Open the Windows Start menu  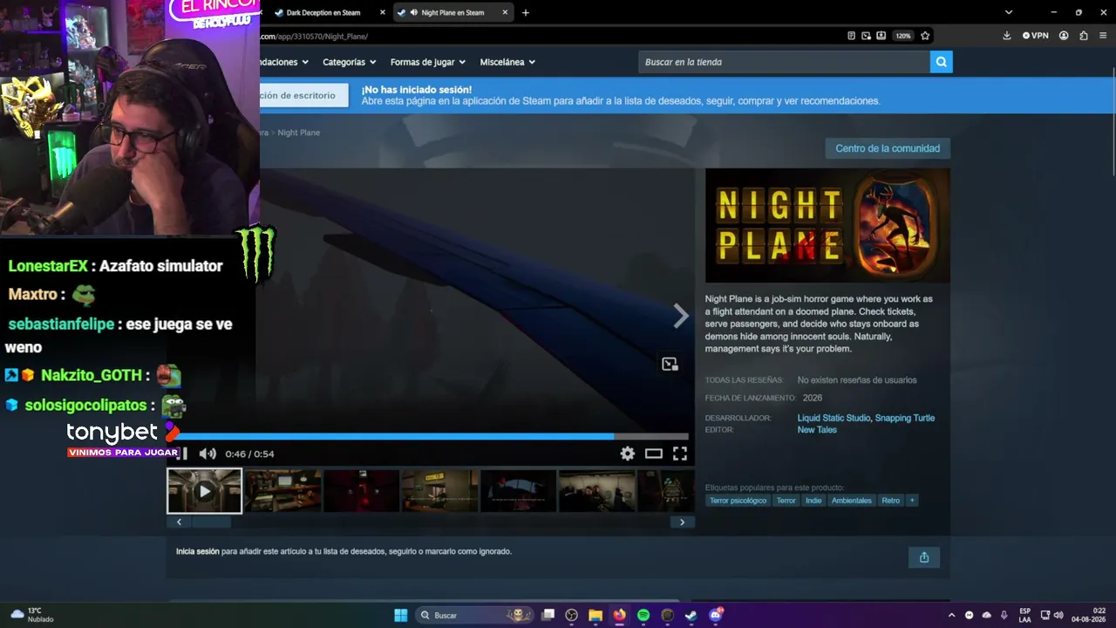401,615
